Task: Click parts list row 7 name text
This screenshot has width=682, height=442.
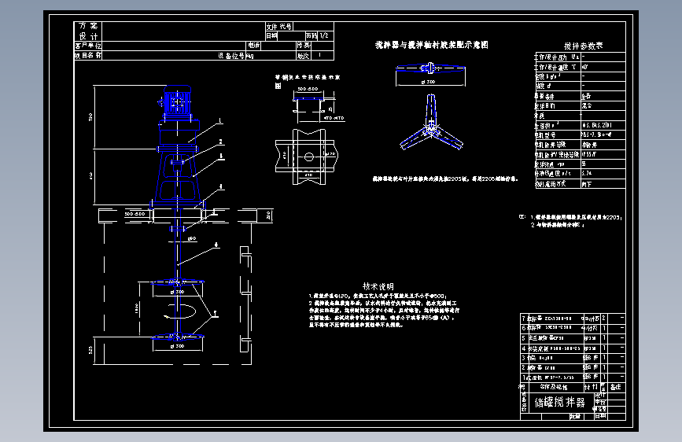Action: pos(549,319)
